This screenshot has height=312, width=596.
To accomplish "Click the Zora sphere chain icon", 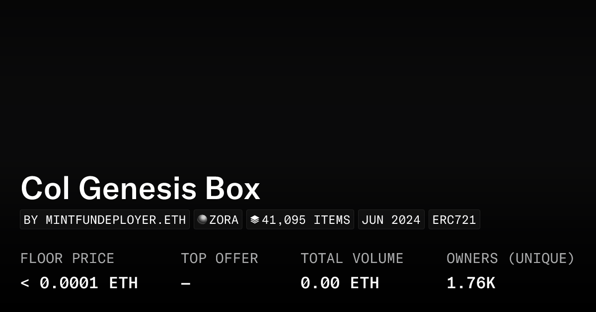I will click(x=202, y=219).
